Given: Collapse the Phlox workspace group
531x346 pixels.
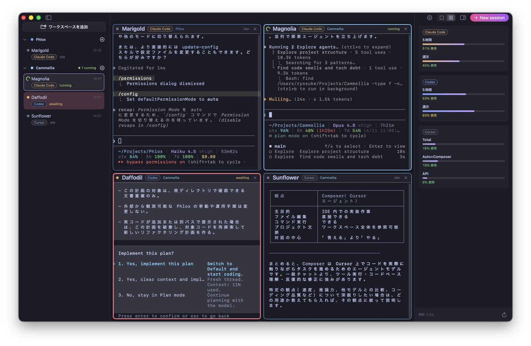Looking at the screenshot, I should point(25,40).
